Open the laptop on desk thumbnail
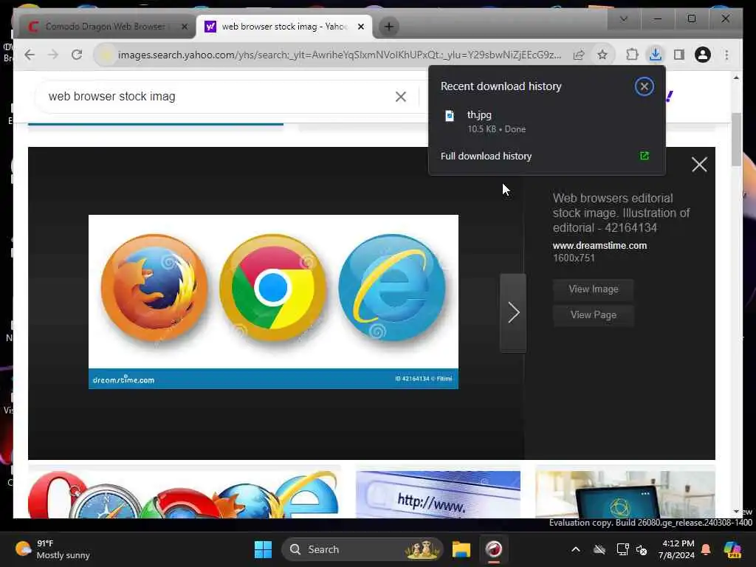The image size is (756, 567). (x=625, y=494)
